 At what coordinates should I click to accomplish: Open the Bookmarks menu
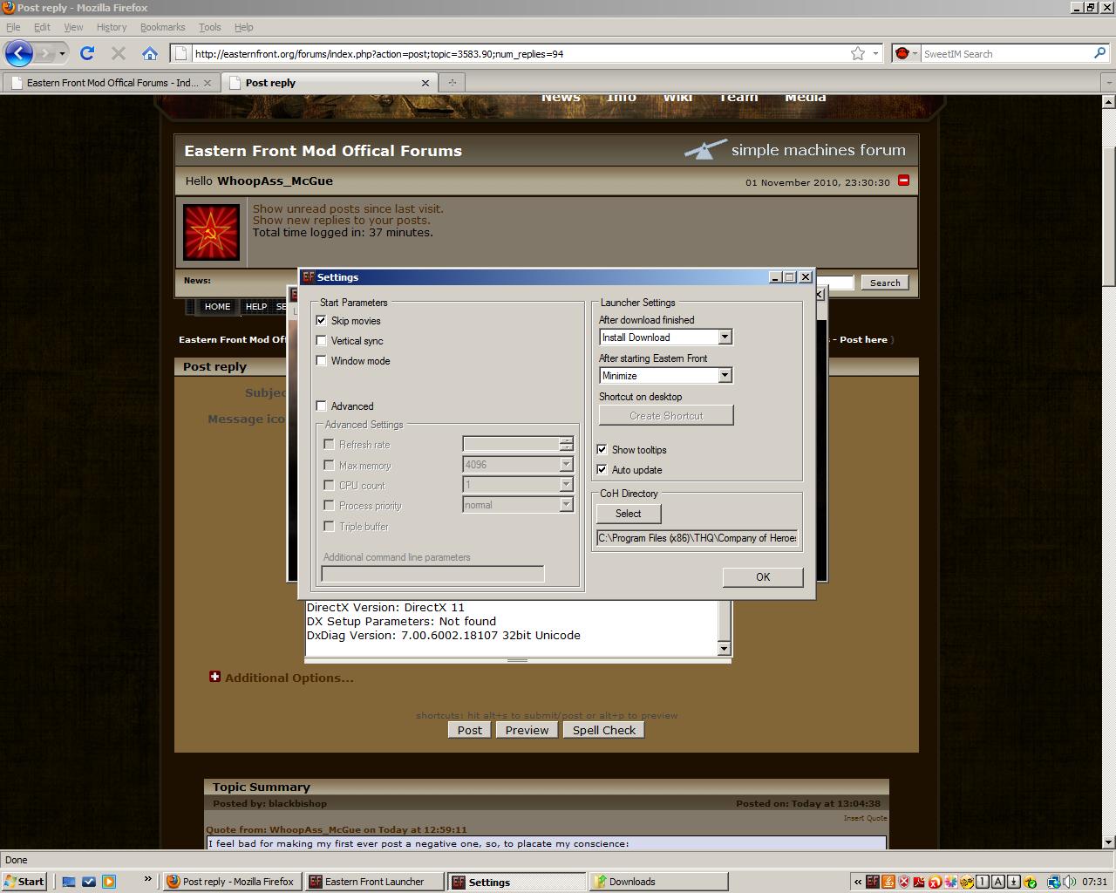tap(162, 27)
